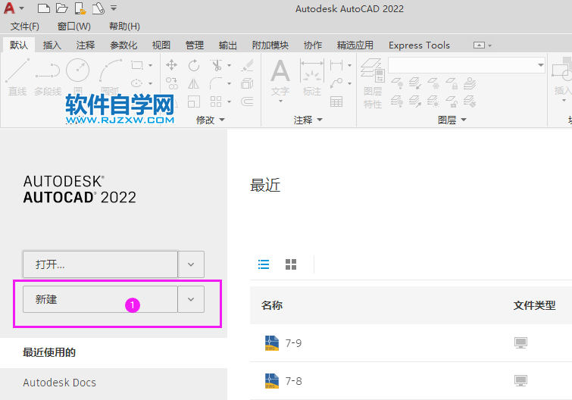Click the ribbon minimize toggle button
The height and width of the screenshot is (400, 572).
click(x=479, y=45)
